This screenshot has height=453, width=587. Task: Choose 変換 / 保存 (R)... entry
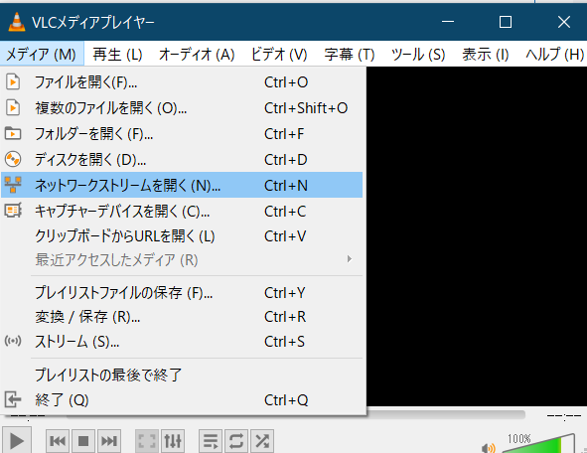pos(182,317)
